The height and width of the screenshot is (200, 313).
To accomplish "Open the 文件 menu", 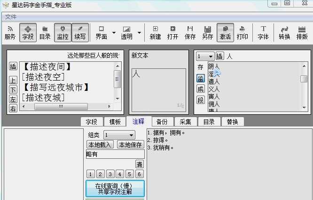I will click(x=11, y=17).
